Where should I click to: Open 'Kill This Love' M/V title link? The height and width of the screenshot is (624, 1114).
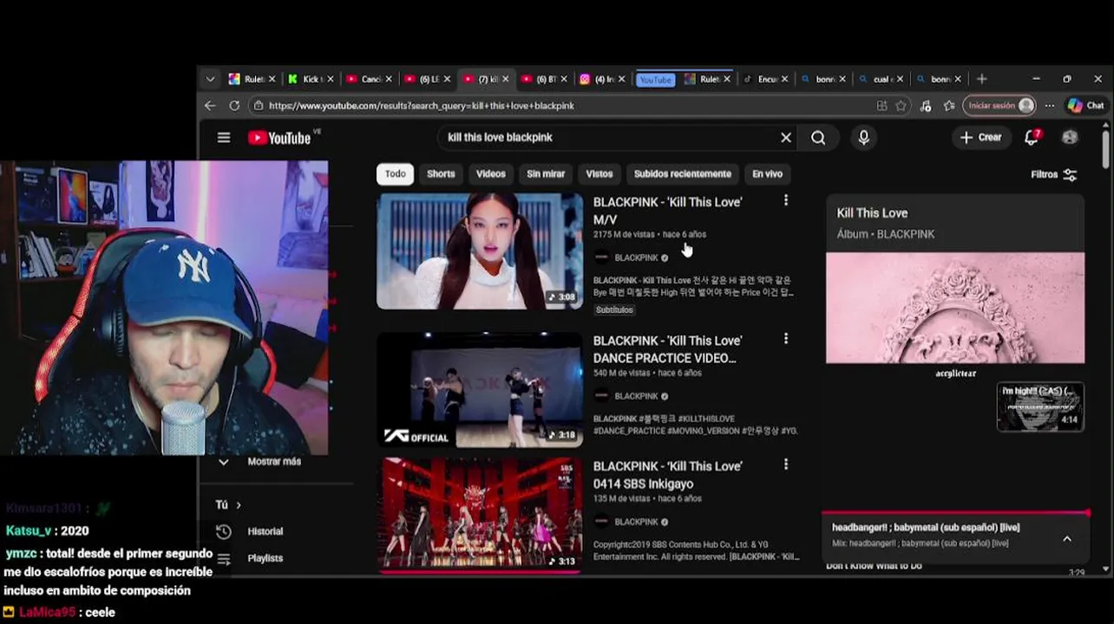coord(667,211)
